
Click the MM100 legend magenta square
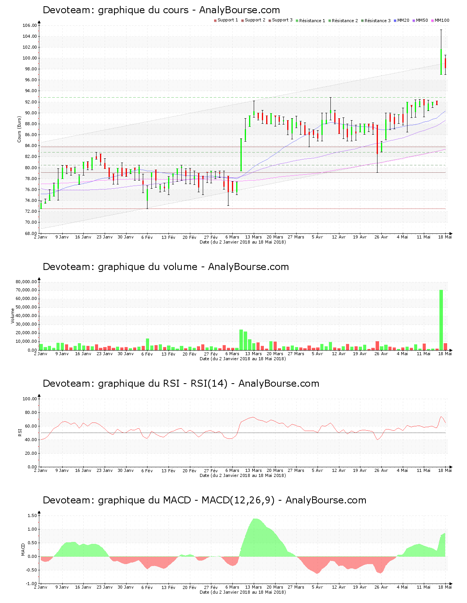click(432, 20)
